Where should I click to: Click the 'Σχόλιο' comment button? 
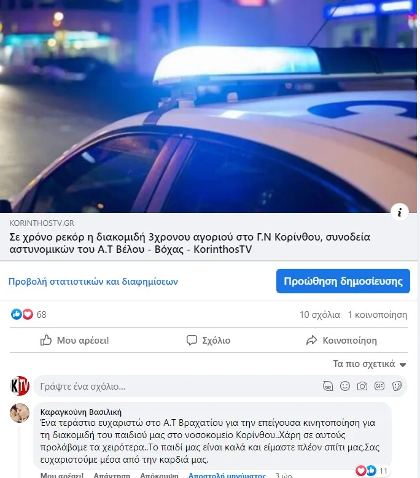[x=209, y=340]
